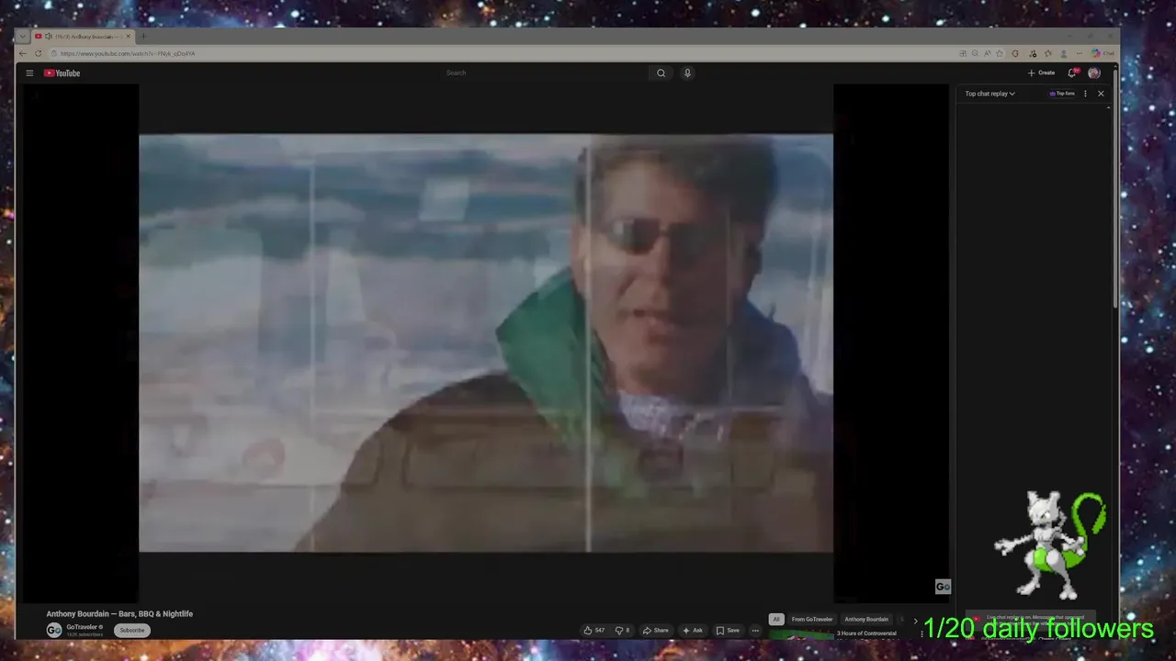The image size is (1176, 661).
Task: Open Copilot Chat in browser toolbar
Action: pos(1102,53)
